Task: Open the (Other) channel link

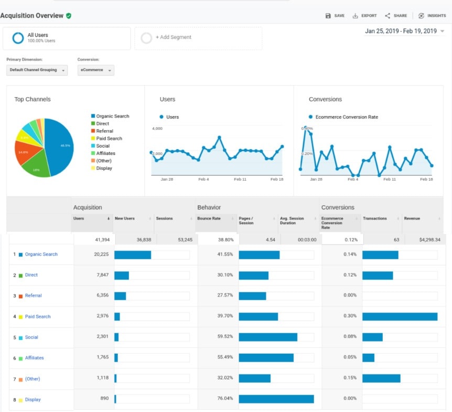Action: click(x=33, y=379)
